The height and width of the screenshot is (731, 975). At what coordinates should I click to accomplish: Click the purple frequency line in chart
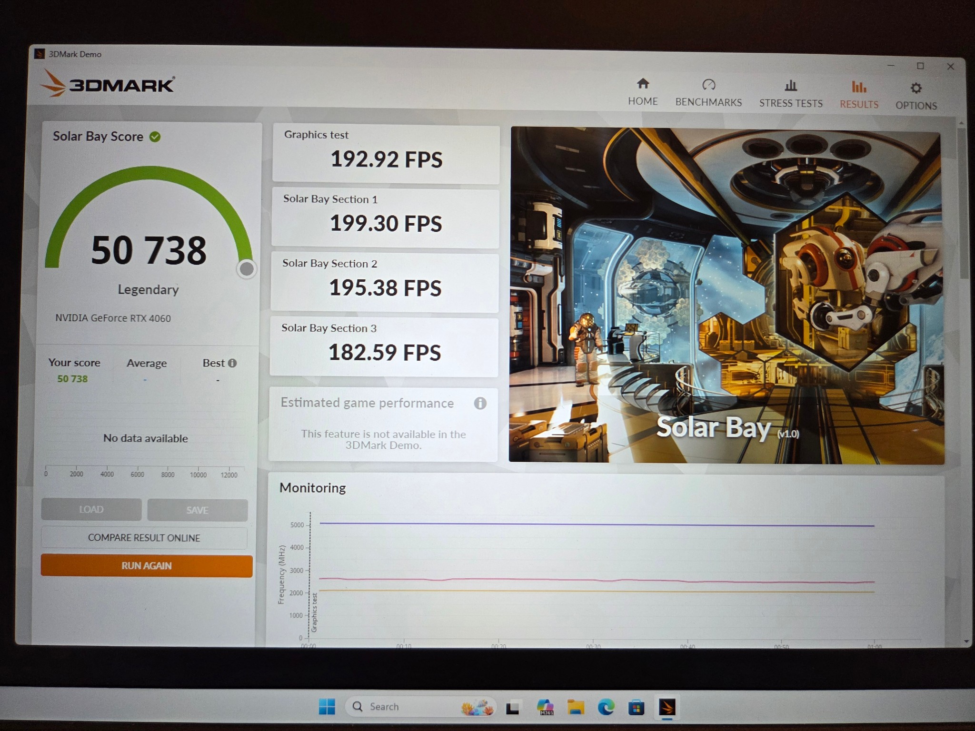[597, 524]
